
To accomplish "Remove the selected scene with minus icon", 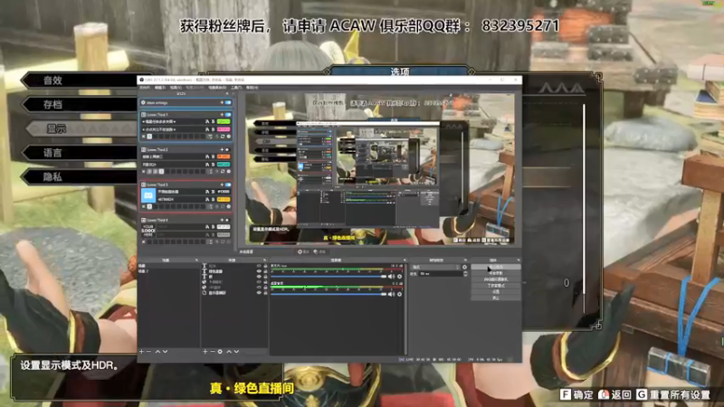I will (148, 352).
